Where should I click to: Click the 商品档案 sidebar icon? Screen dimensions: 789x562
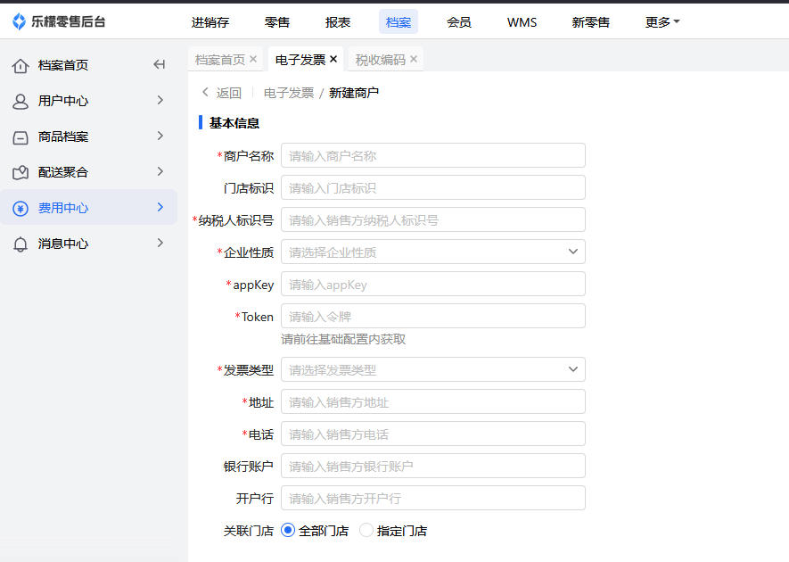tap(21, 137)
